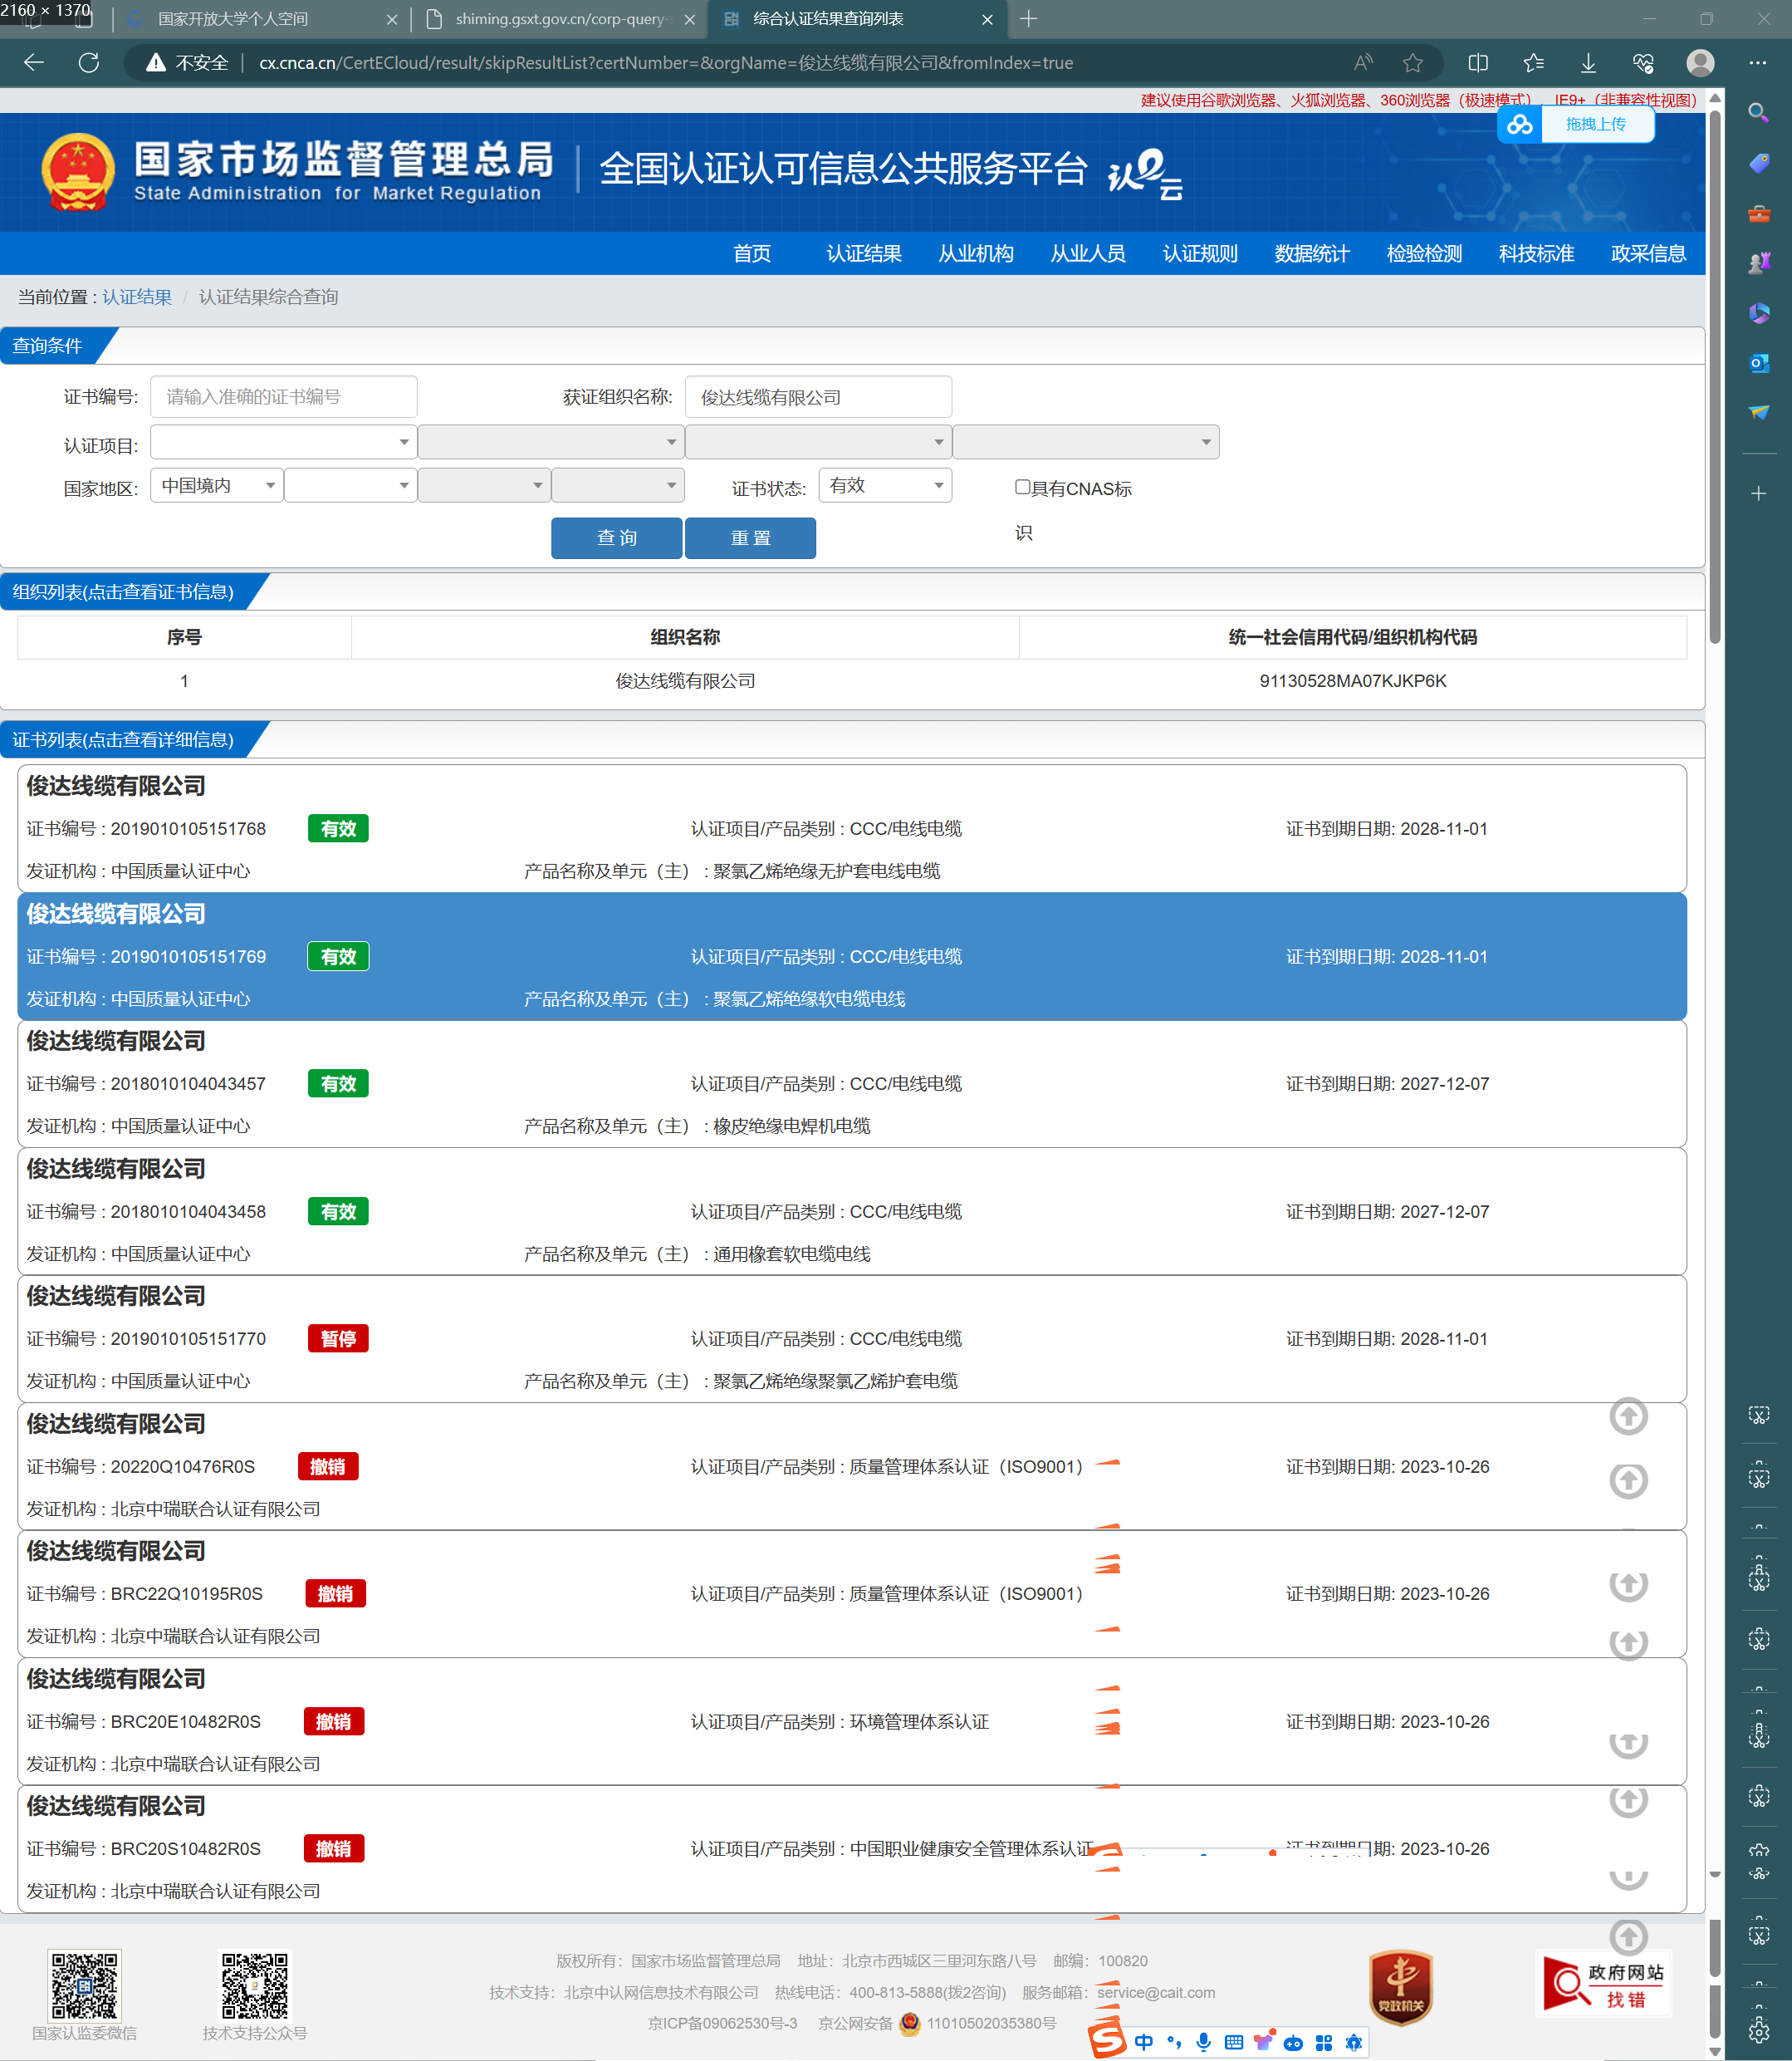
Task: Click the 党政机关 badge in footer
Action: 1400,1986
